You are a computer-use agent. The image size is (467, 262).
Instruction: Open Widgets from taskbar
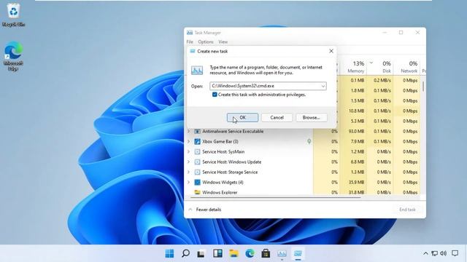click(x=217, y=253)
